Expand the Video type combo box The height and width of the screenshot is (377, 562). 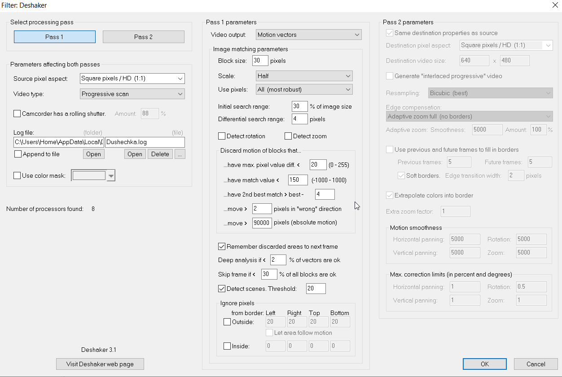[132, 94]
